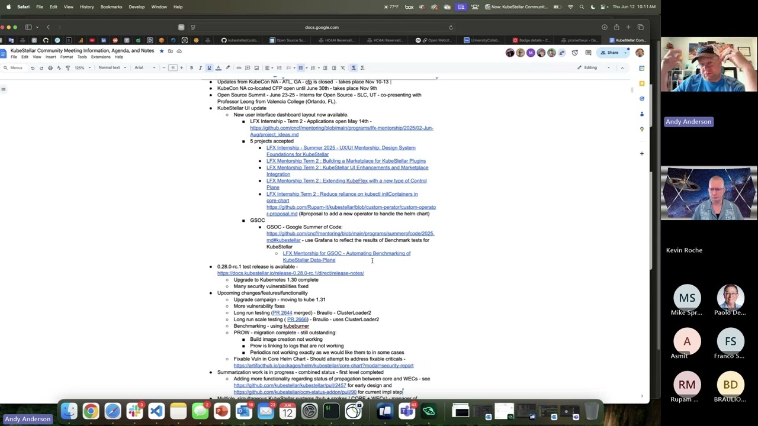
Task: Increase the font size
Action: (181, 67)
